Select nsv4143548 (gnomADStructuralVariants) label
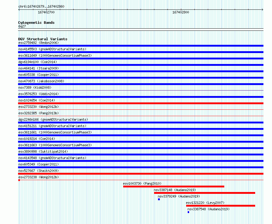 pos(52,158)
